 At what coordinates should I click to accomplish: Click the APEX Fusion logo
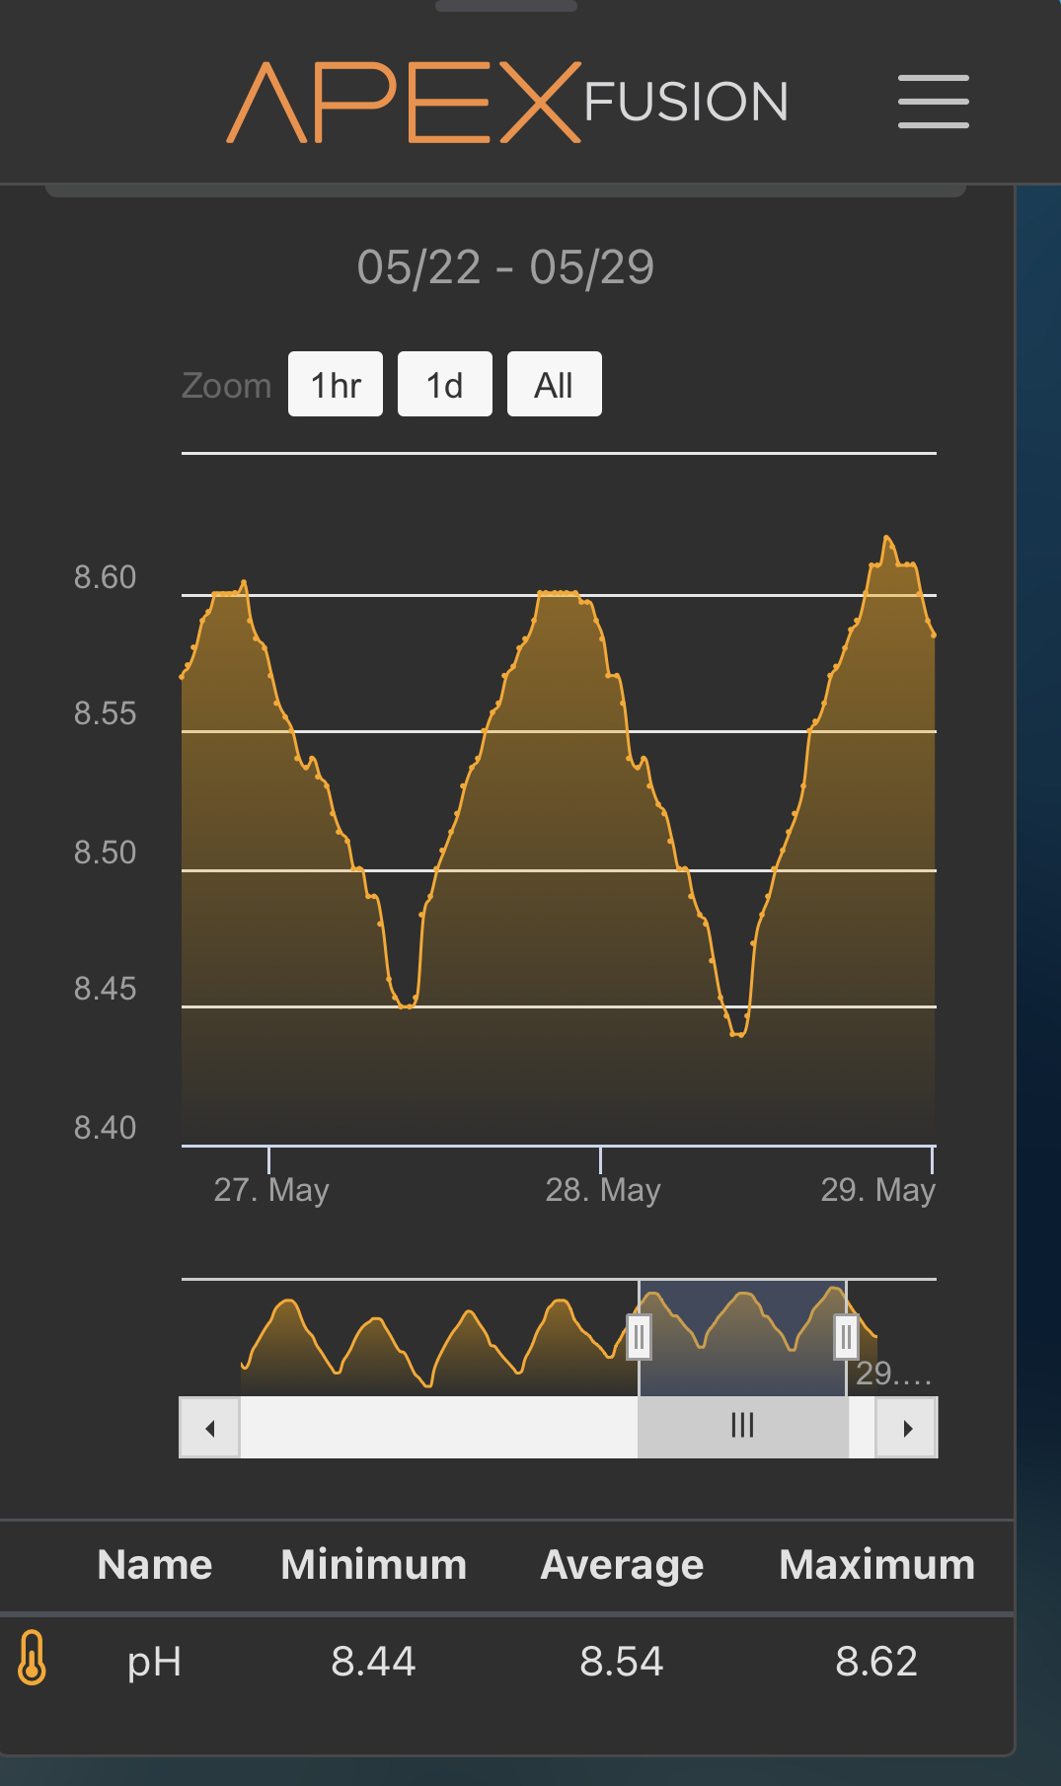tap(507, 103)
